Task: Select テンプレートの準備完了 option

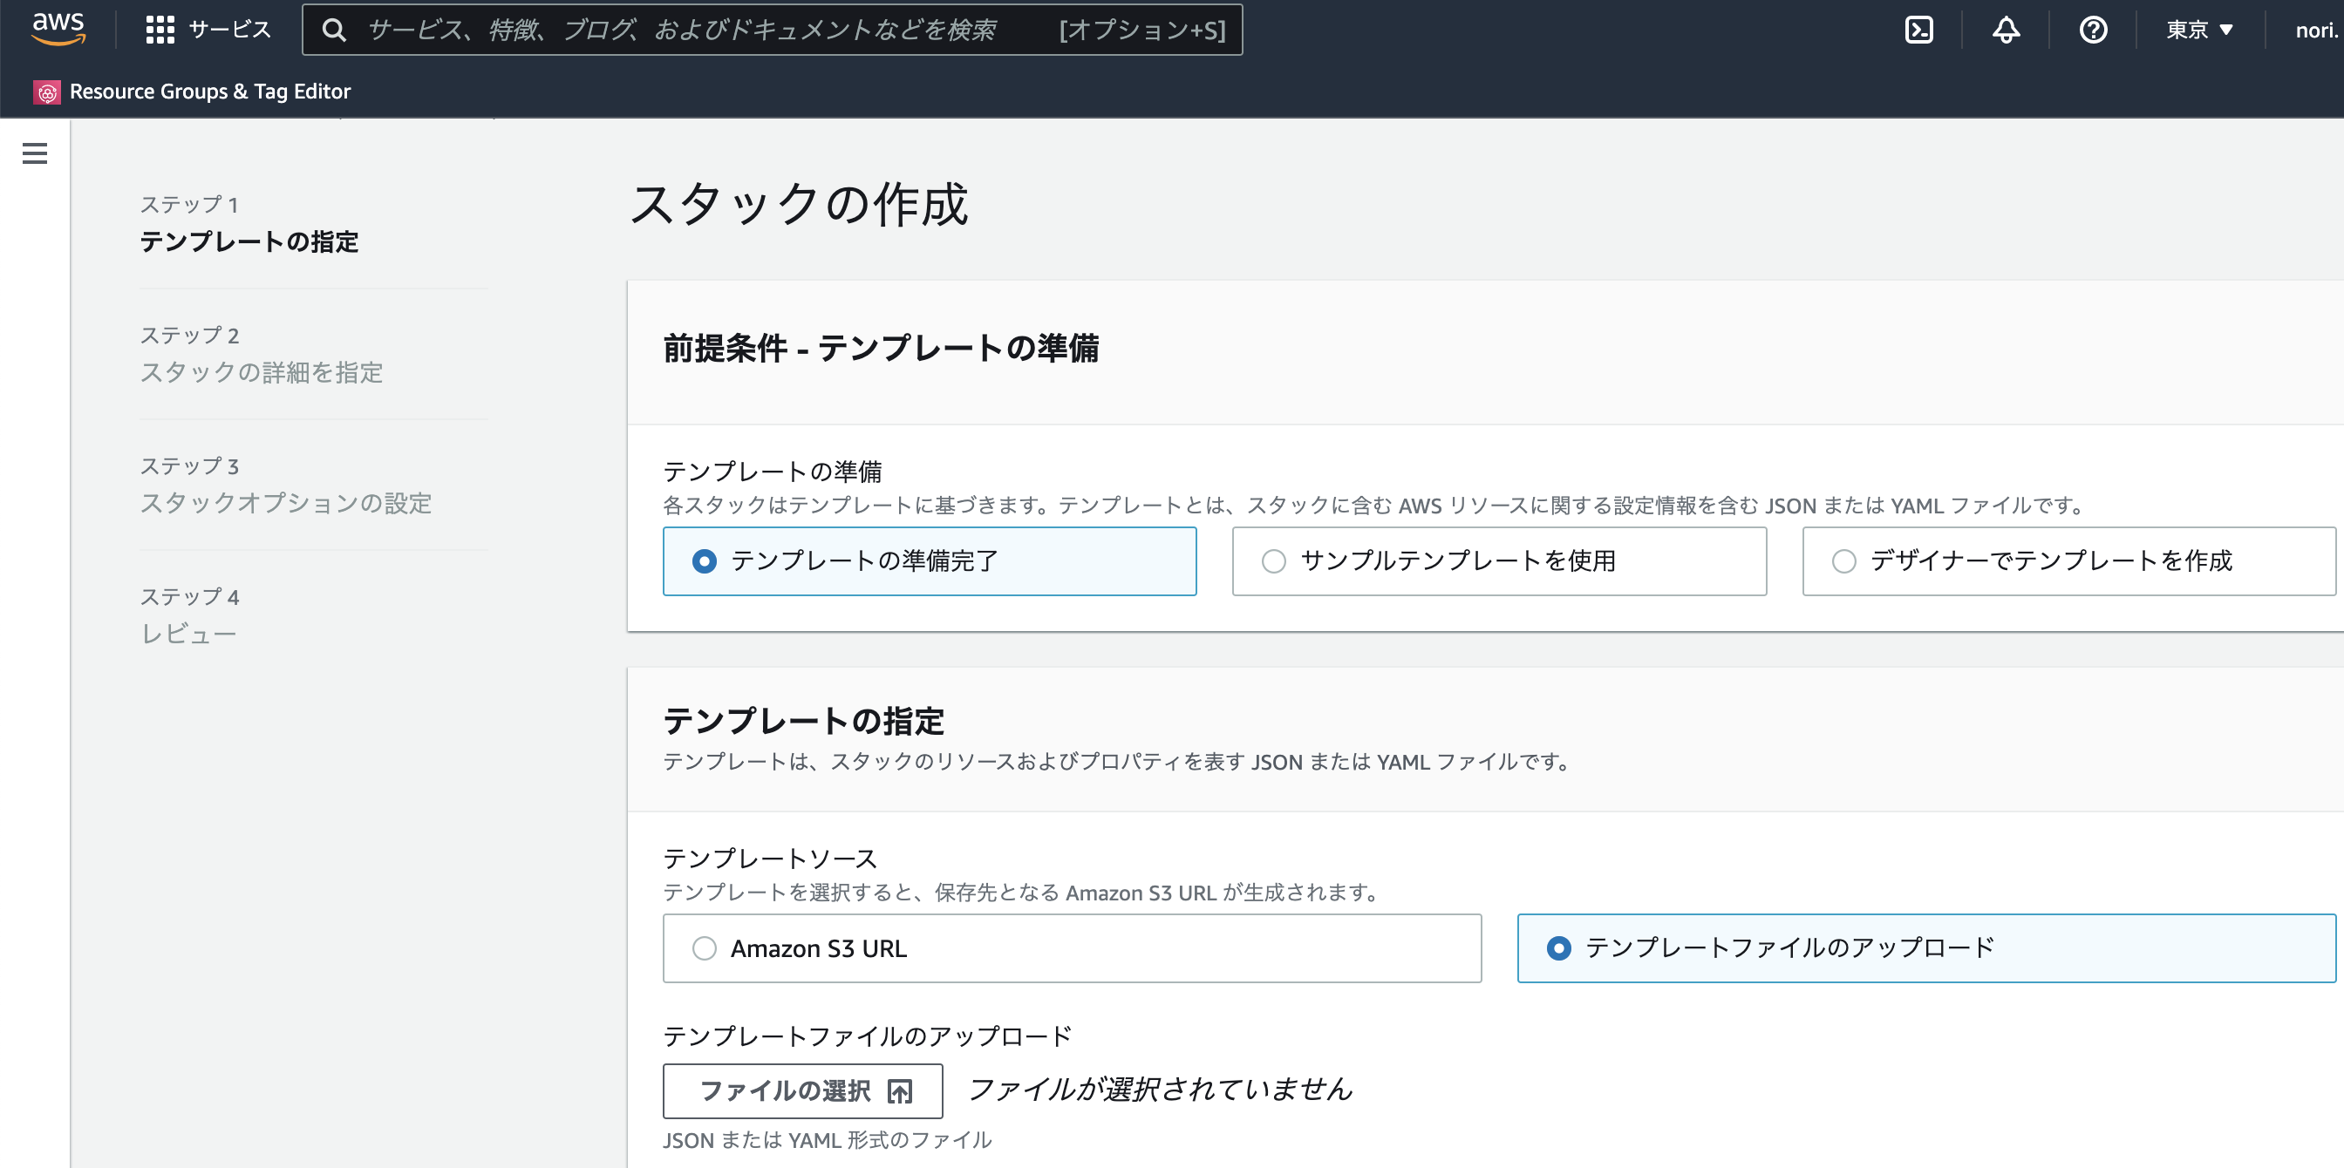Action: pyautogui.click(x=706, y=561)
